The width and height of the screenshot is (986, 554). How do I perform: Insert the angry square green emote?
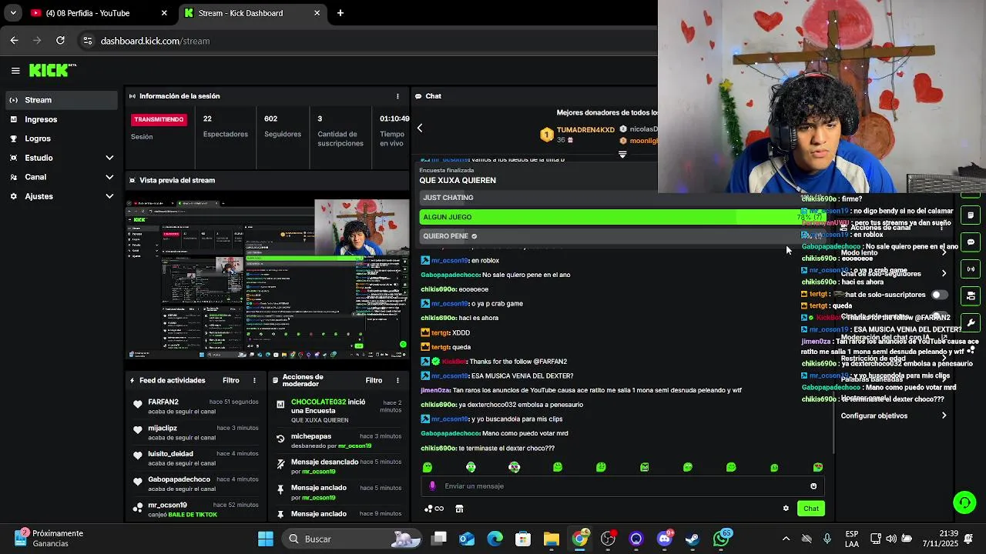pyautogui.click(x=645, y=467)
